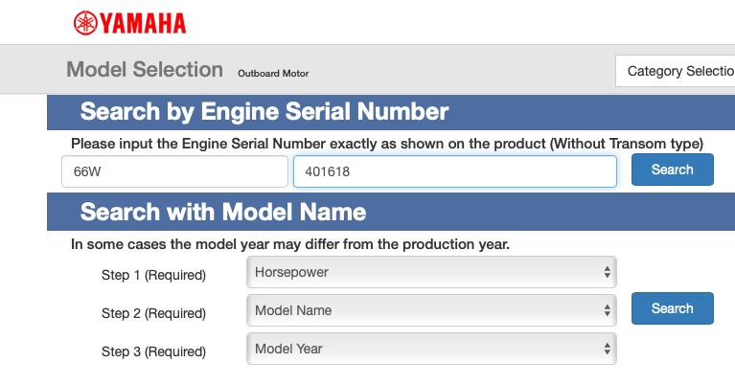The image size is (735, 385).
Task: Open the Model Name dropdown
Action: point(431,310)
